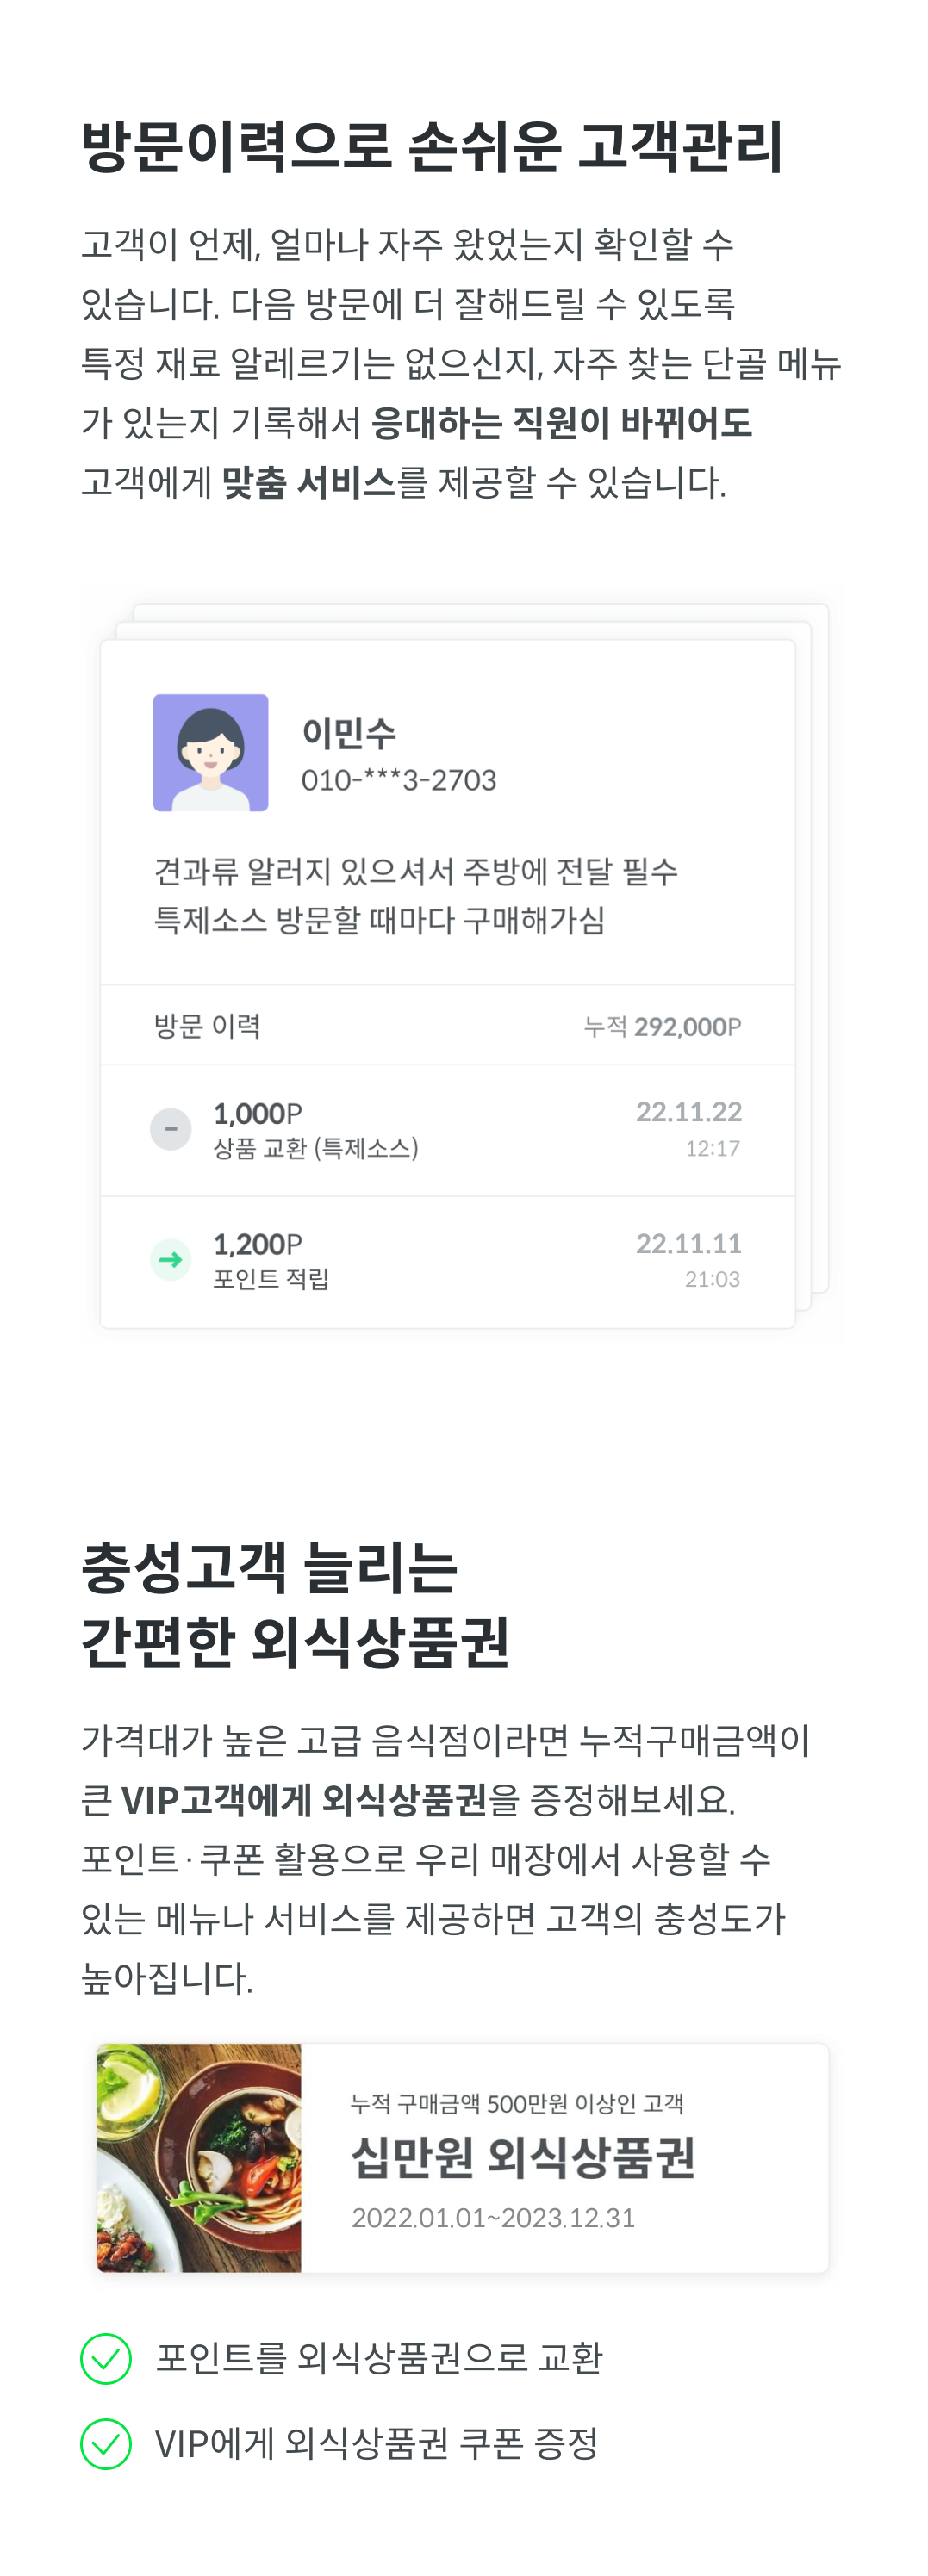Click the green arrow icon beside 1,200P

pos(170,1259)
